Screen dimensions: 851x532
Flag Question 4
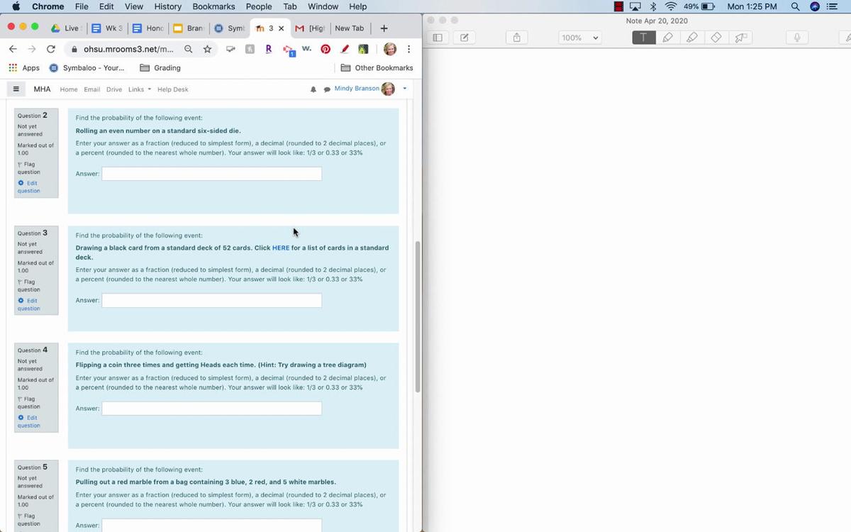[28, 402]
